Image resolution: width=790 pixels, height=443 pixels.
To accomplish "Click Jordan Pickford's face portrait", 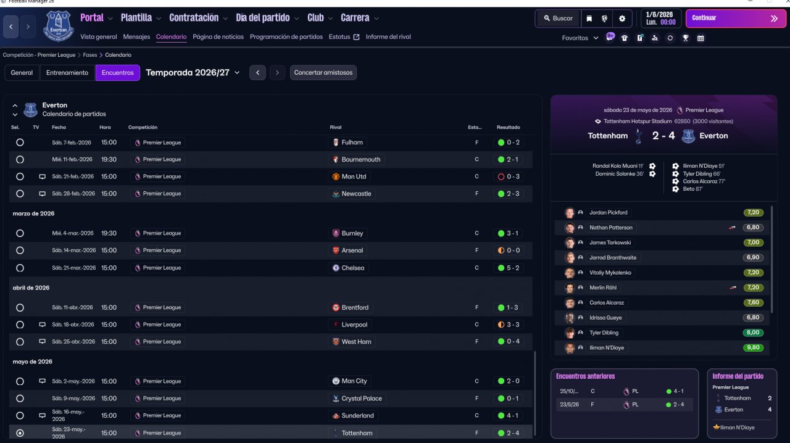I will [569, 213].
